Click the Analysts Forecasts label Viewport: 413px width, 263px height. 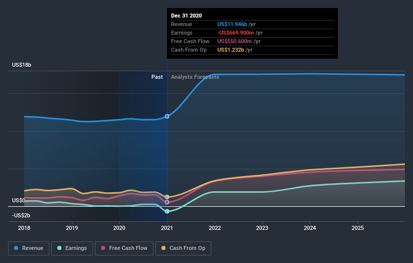point(195,77)
